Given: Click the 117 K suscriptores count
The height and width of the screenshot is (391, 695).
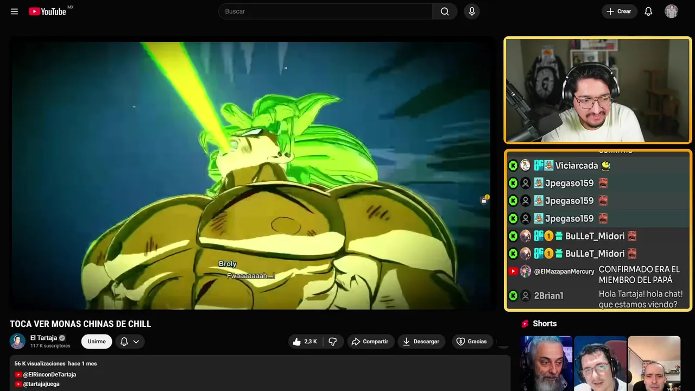Looking at the screenshot, I should pos(50,346).
